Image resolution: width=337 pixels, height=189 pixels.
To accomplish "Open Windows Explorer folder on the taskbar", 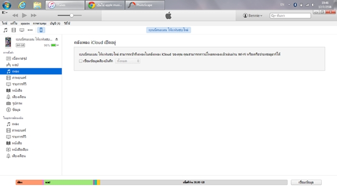I will click(x=37, y=5).
